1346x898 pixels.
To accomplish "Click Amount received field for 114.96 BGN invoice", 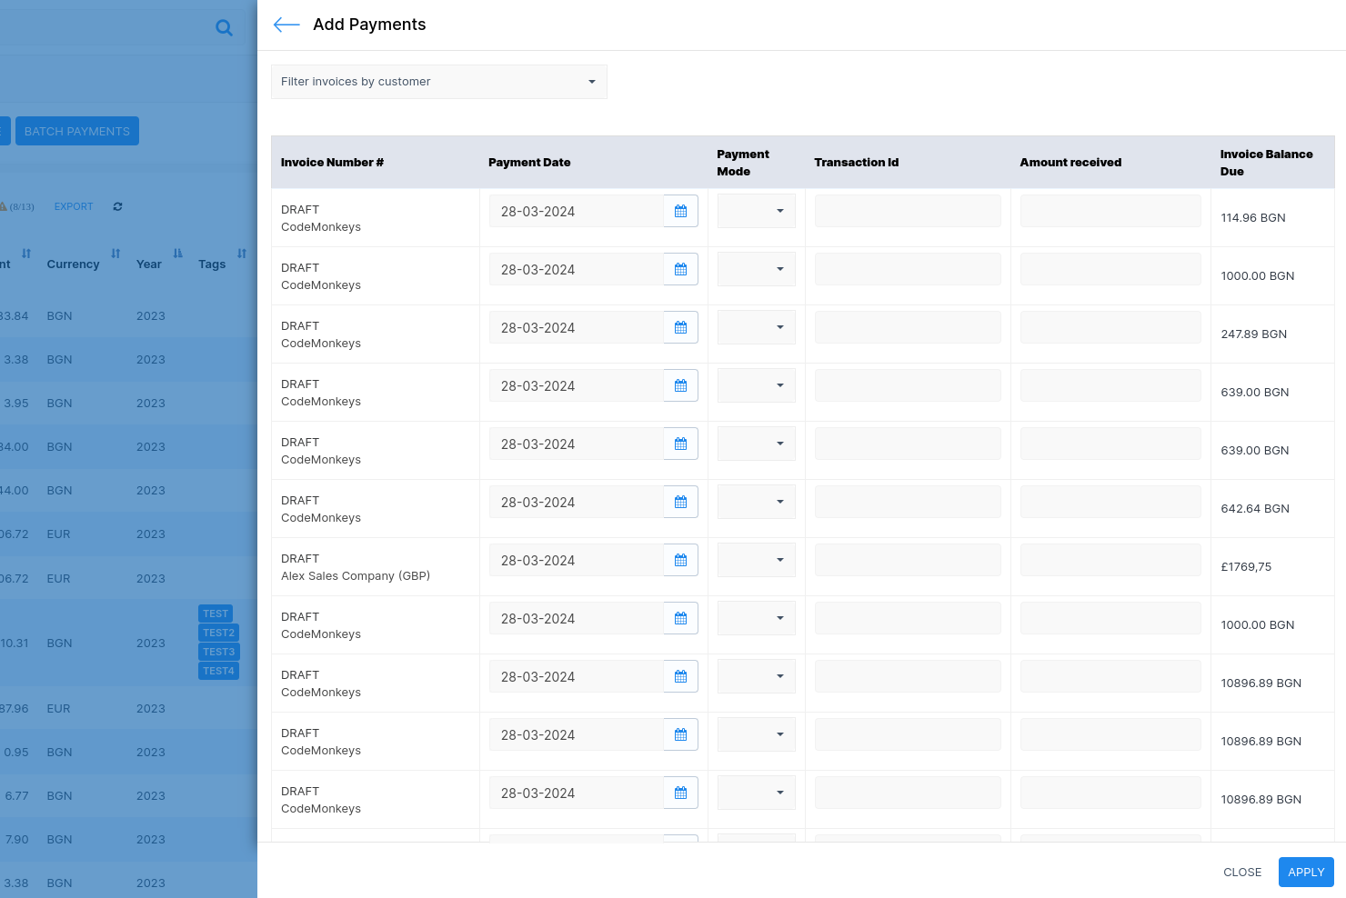I will point(1110,211).
